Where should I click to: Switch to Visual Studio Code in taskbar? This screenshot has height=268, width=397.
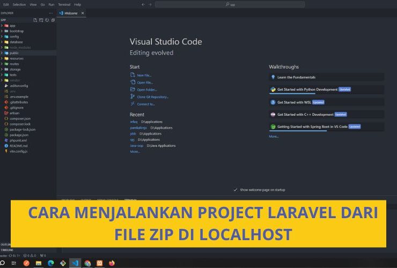pyautogui.click(x=75, y=263)
